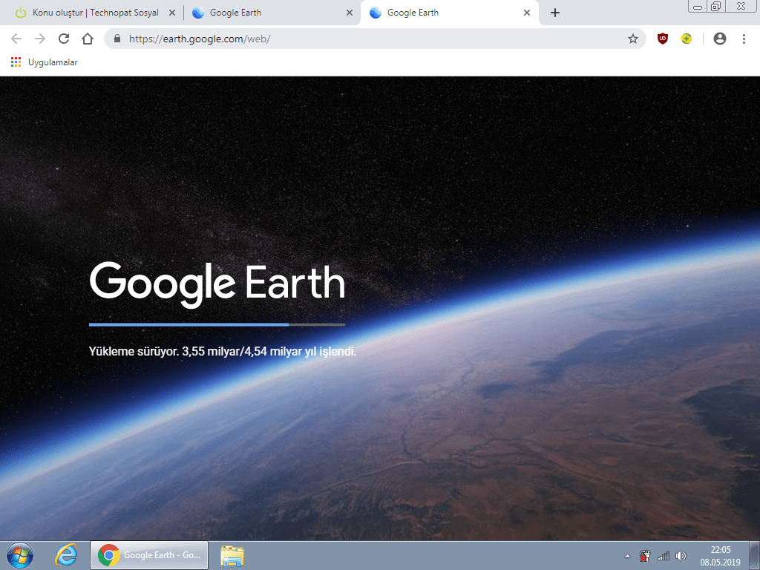Screen dimensions: 760x570
Task: Open the uBlock Origin extension icon
Action: pos(663,39)
